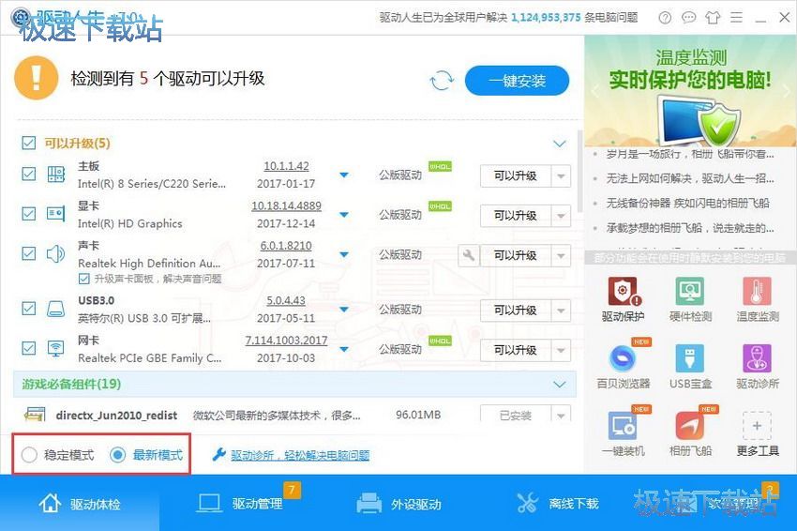This screenshot has height=531, width=797.
Task: Select the 稳定模式 radio button
Action: [29, 455]
